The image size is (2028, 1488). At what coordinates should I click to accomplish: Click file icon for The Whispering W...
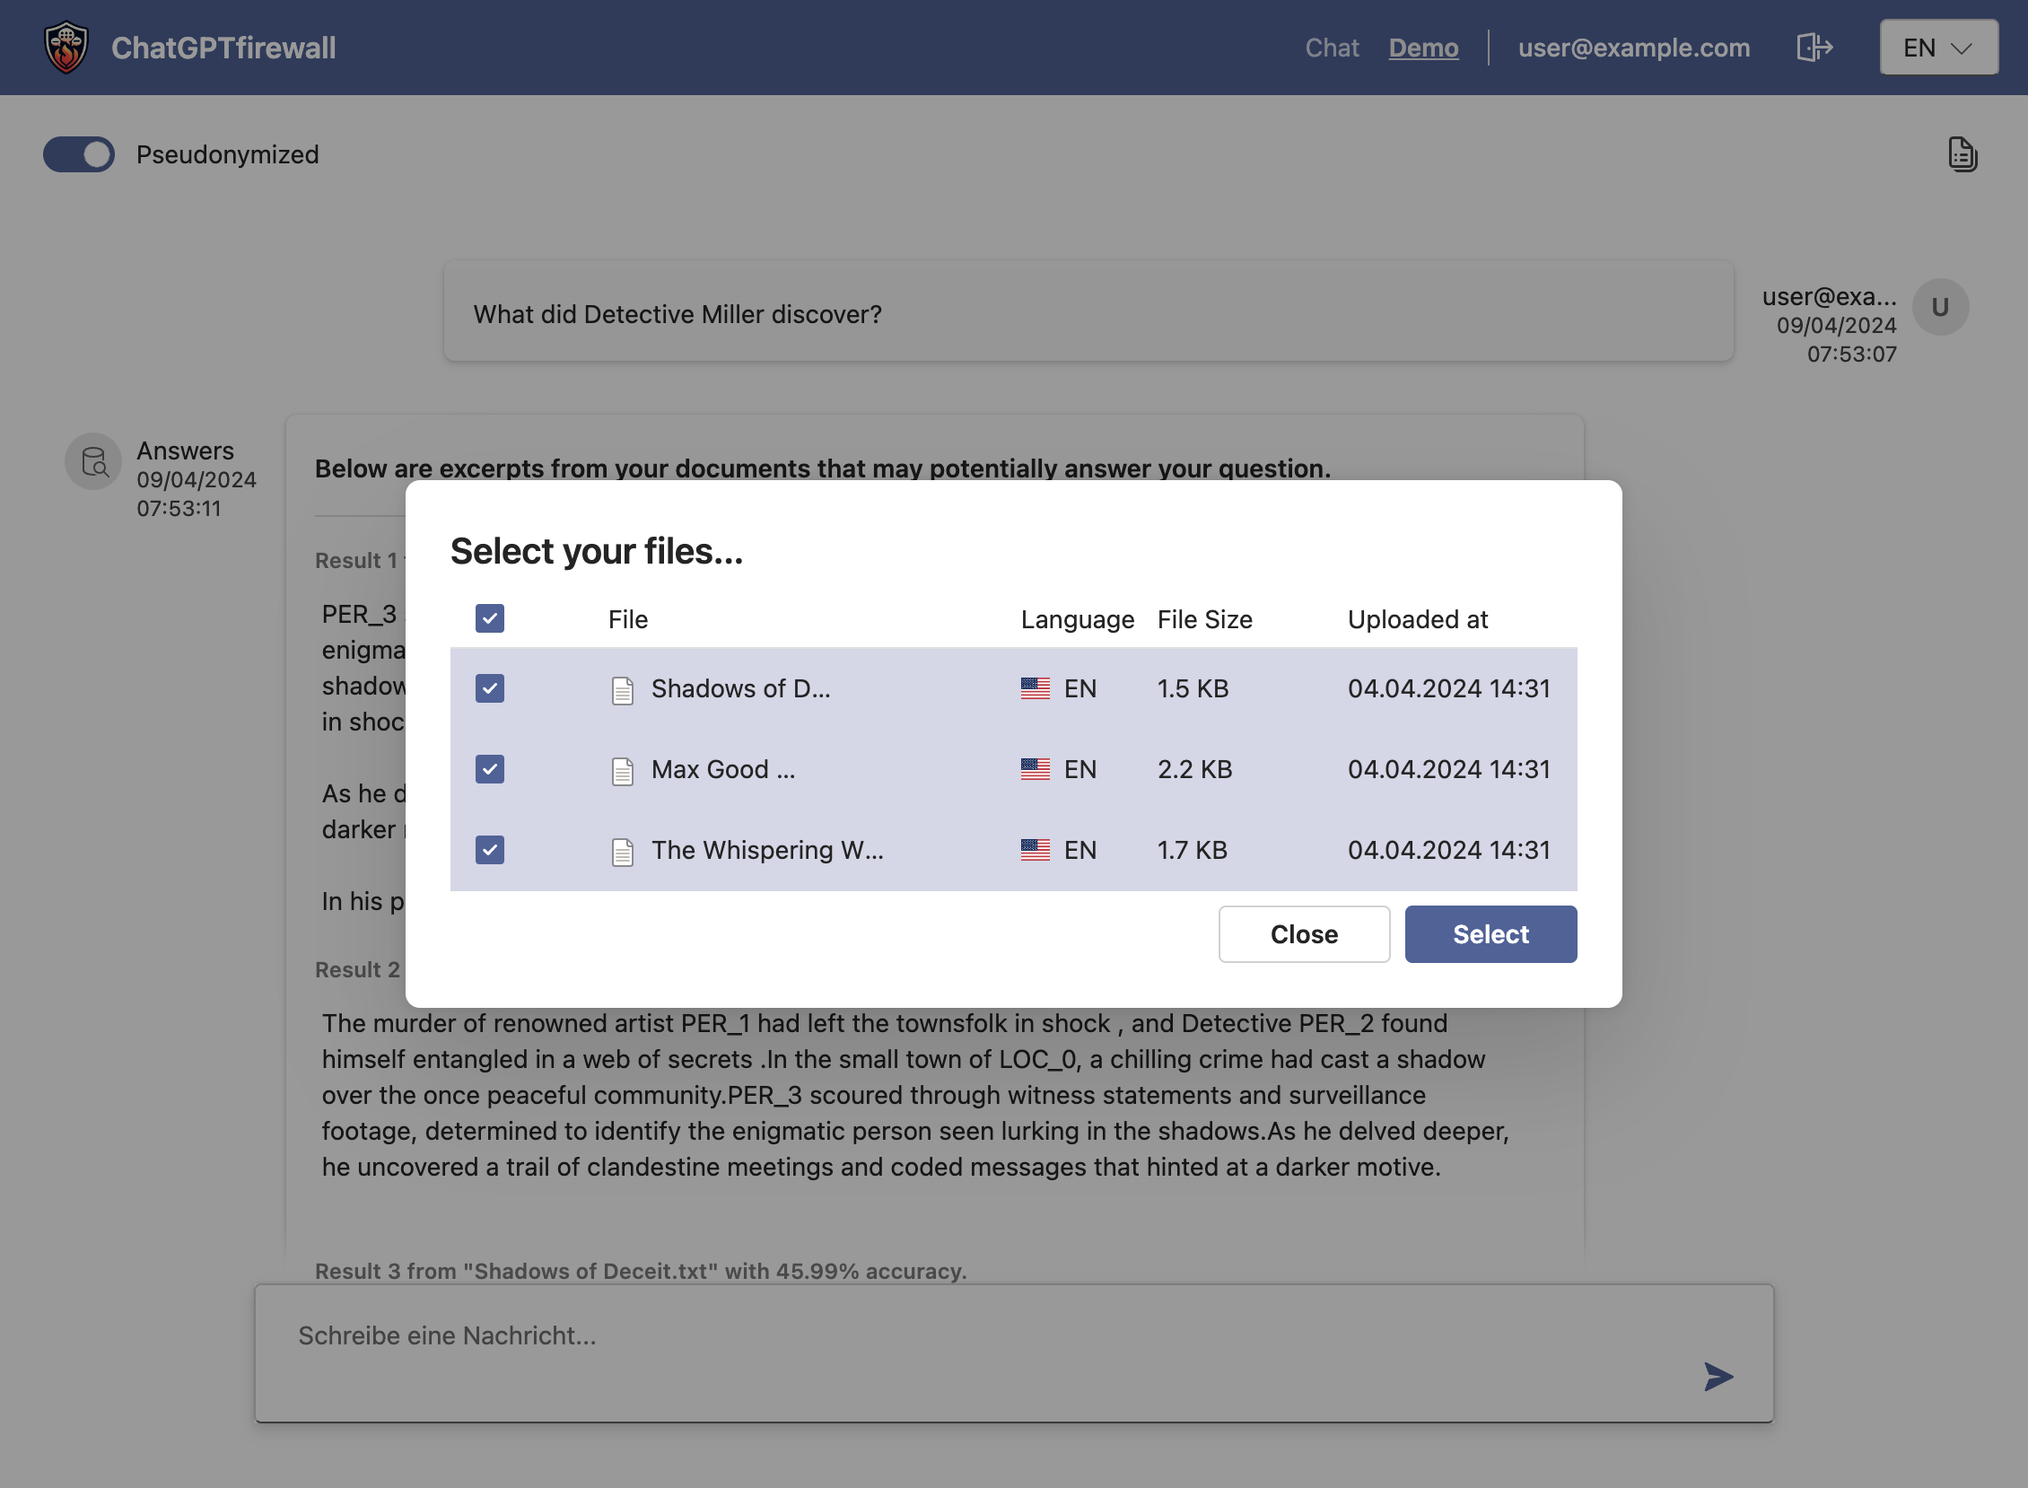(x=622, y=851)
